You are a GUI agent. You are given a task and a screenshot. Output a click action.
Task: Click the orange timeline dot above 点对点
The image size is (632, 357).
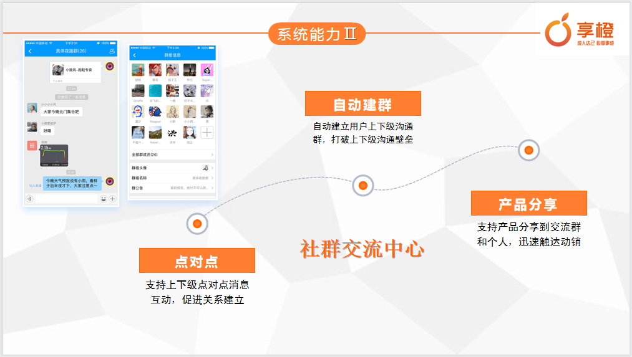coord(197,224)
